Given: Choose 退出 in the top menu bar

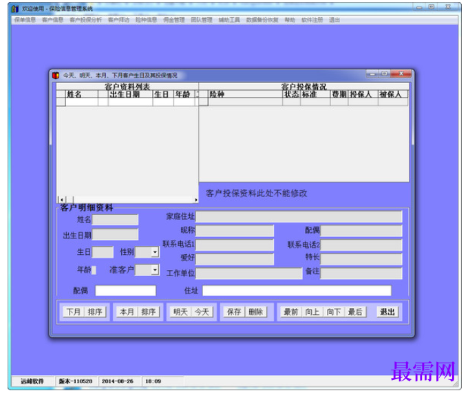Looking at the screenshot, I should point(334,20).
